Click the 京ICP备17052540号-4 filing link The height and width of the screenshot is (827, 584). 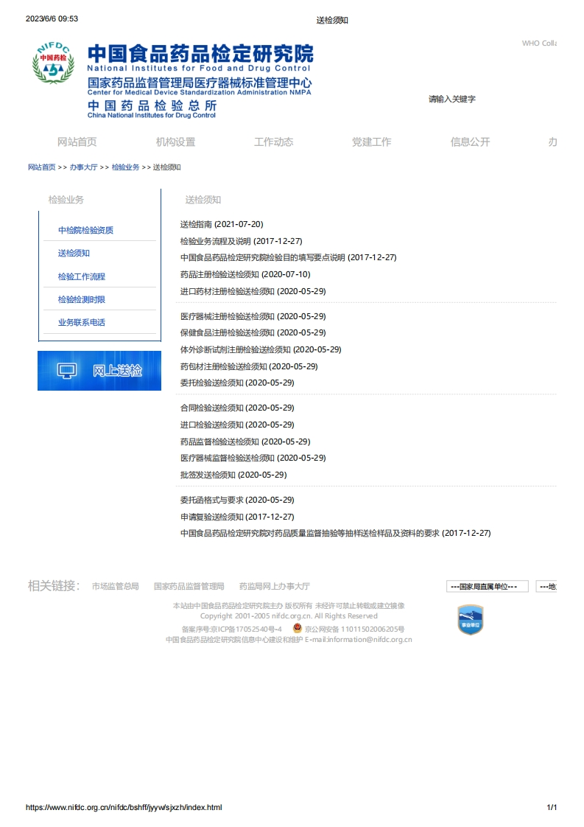click(231, 629)
